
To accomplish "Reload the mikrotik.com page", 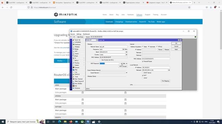I will point(11,7).
